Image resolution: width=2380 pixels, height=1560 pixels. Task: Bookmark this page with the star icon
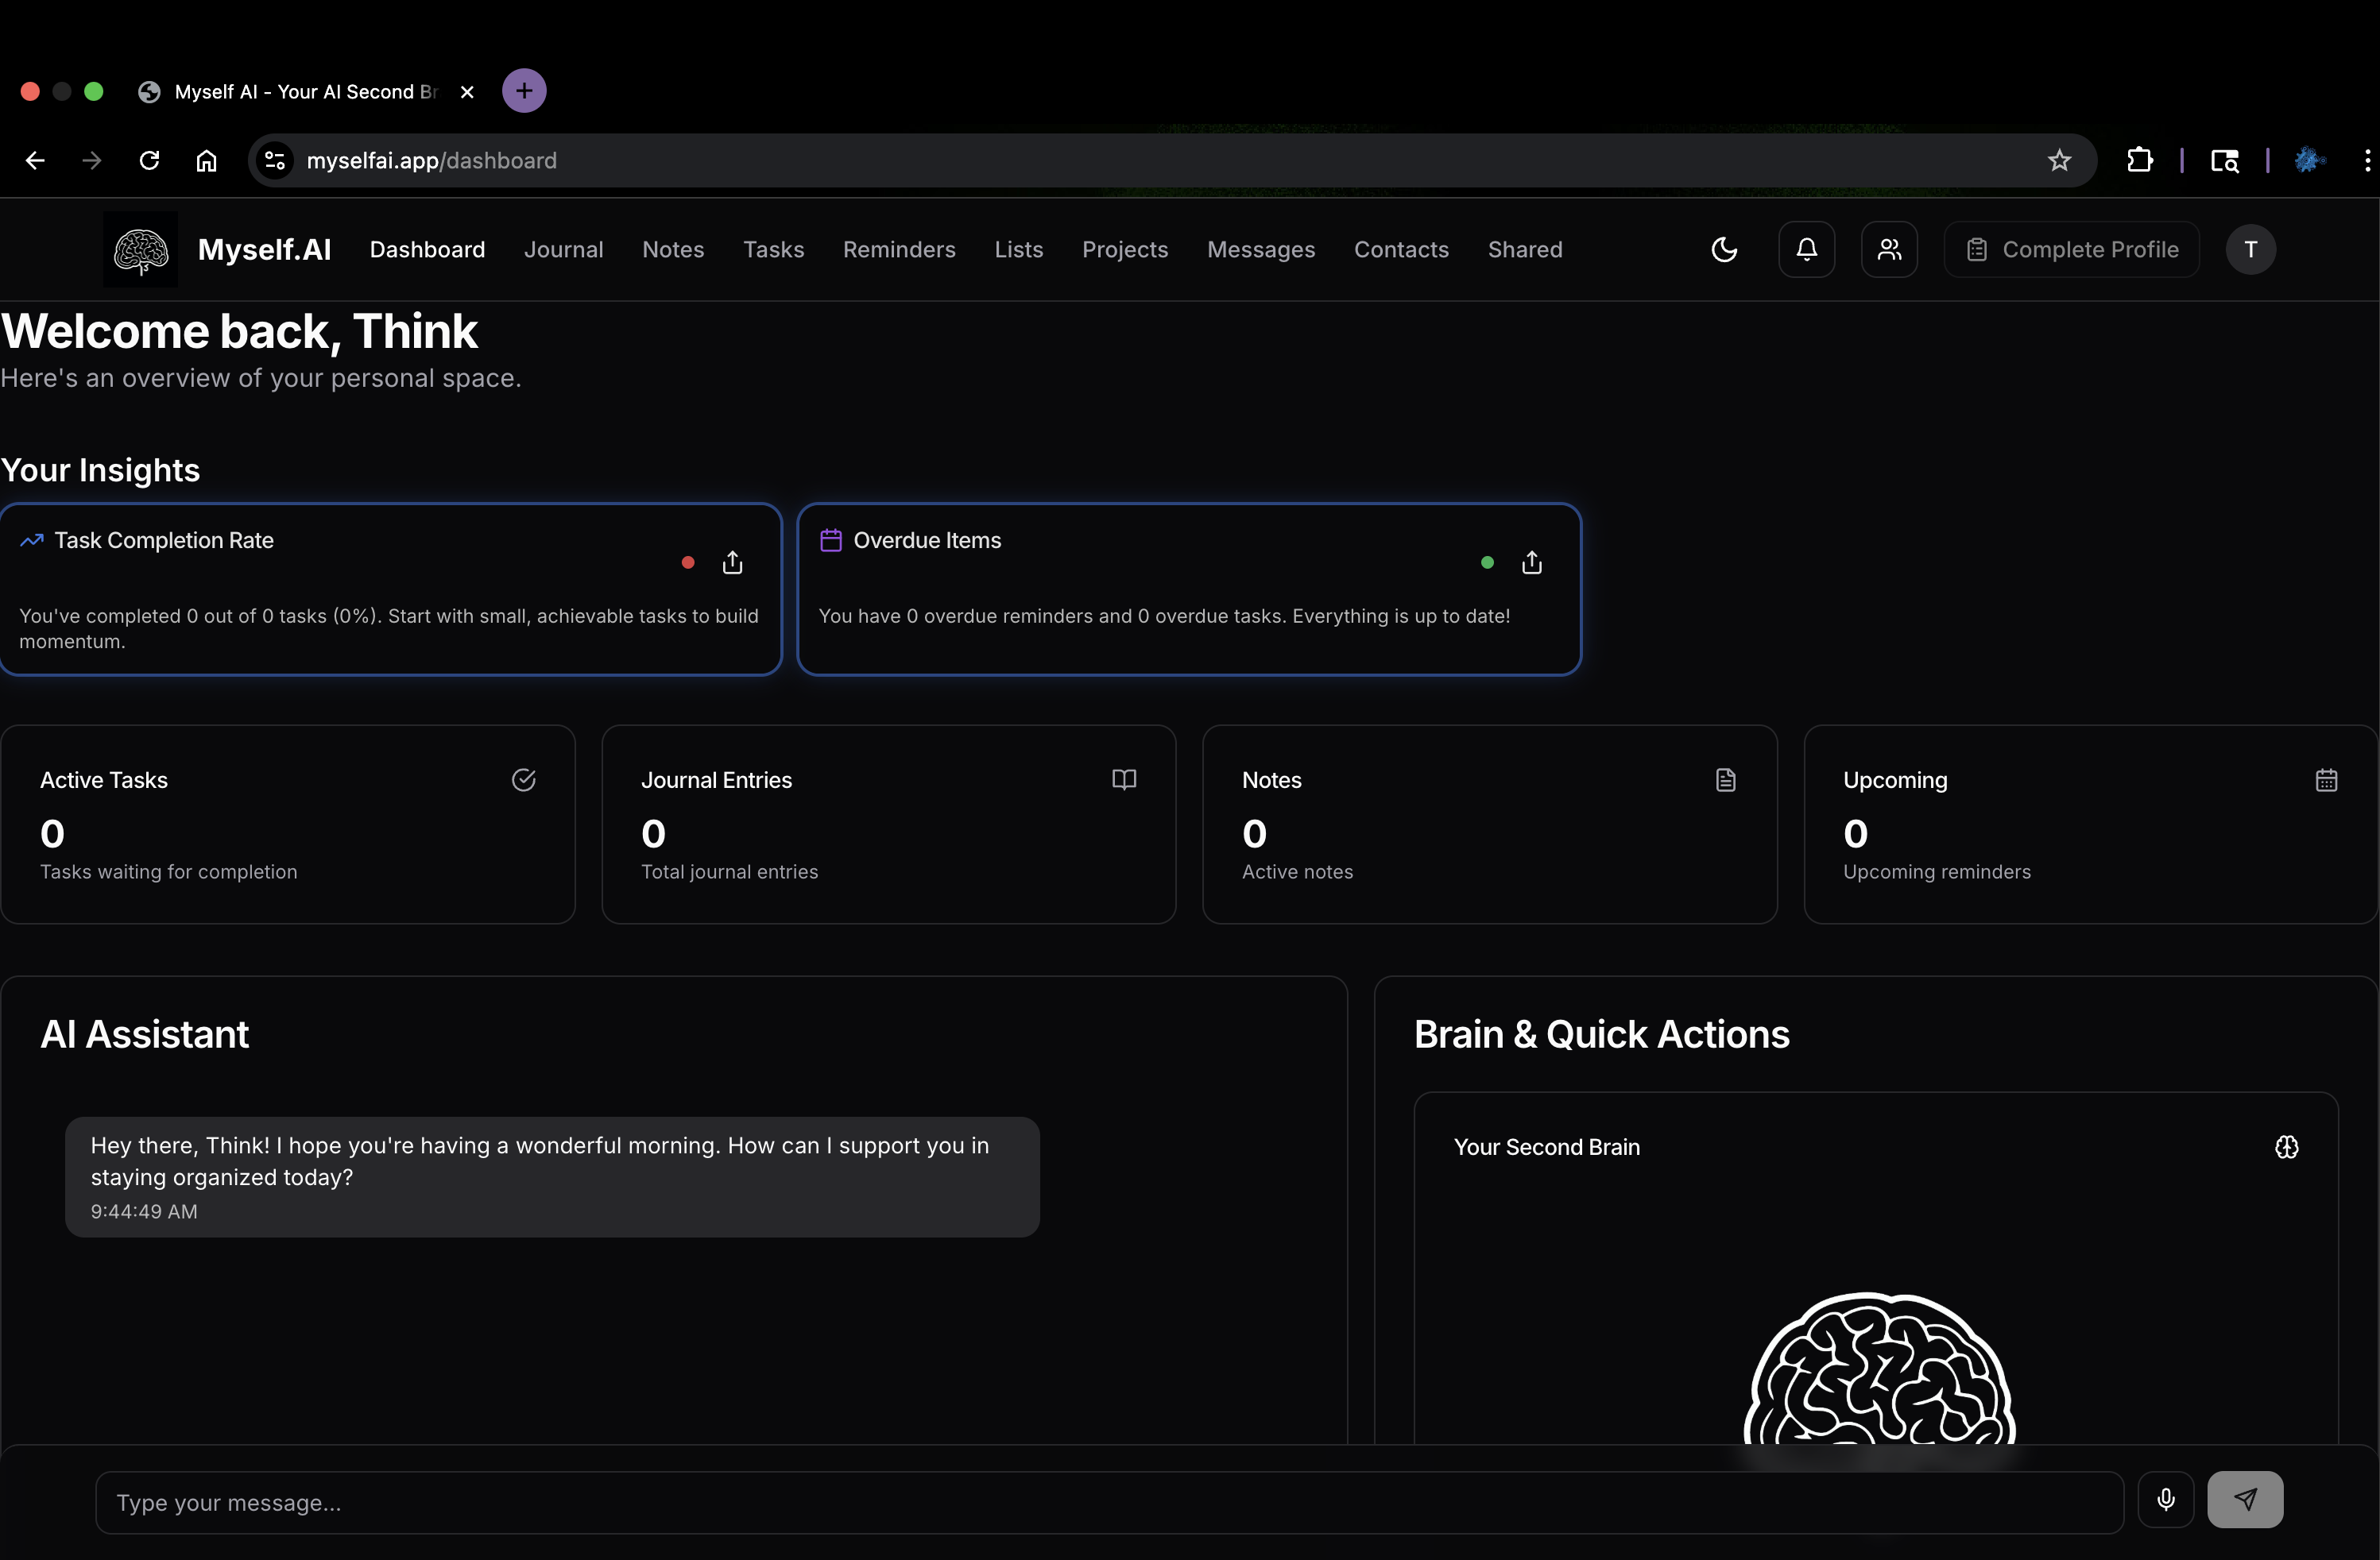[x=2058, y=161]
